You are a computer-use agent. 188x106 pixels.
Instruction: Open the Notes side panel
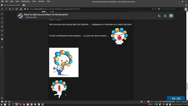2,26
